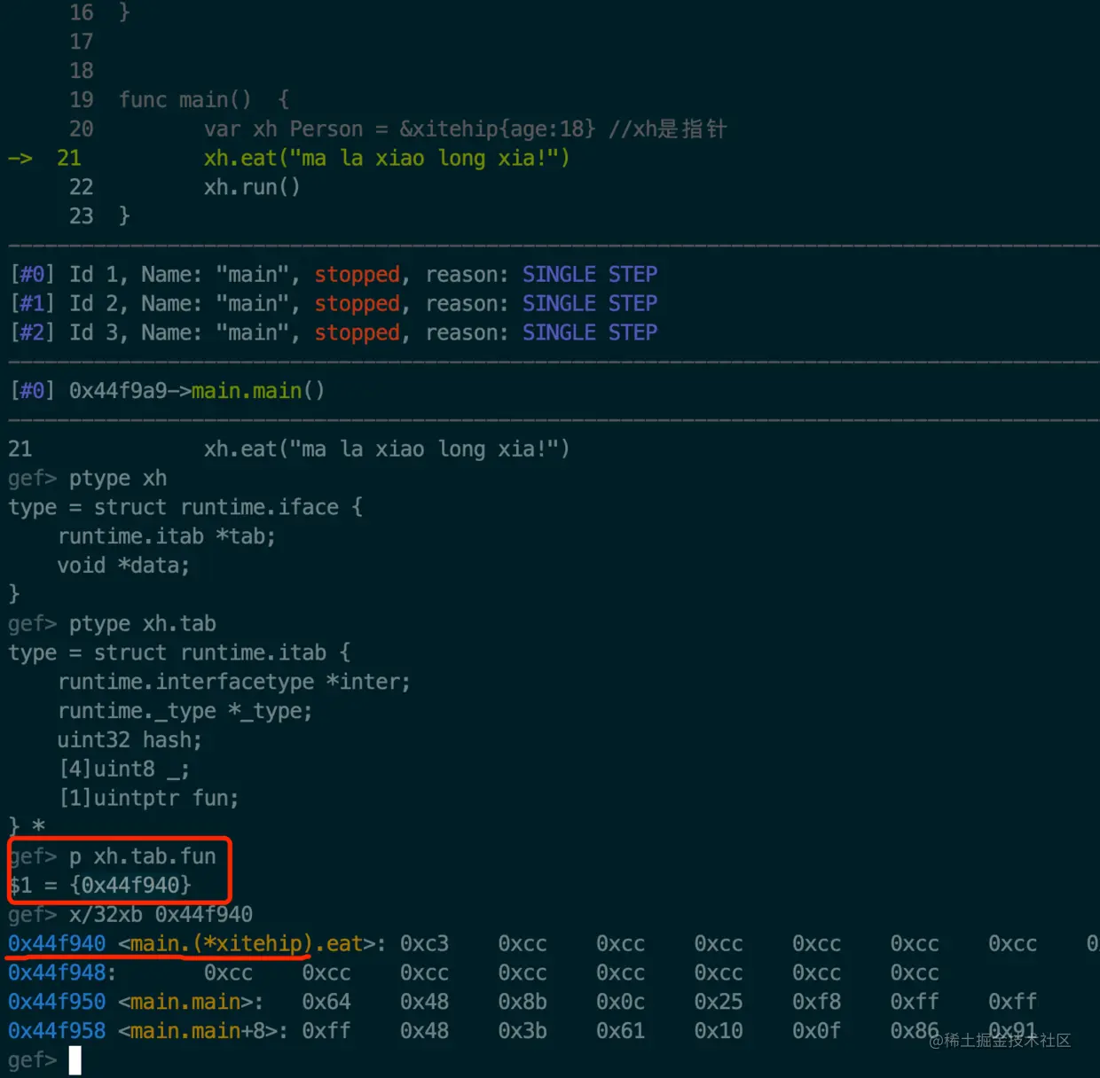Image resolution: width=1100 pixels, height=1078 pixels.
Task: Click '[1]uintptr fun;' field
Action: 148,798
